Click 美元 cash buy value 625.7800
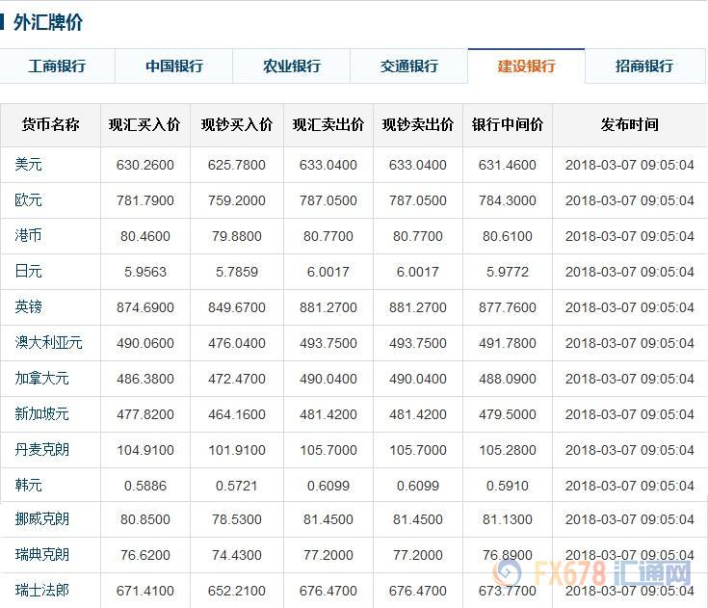 point(237,165)
